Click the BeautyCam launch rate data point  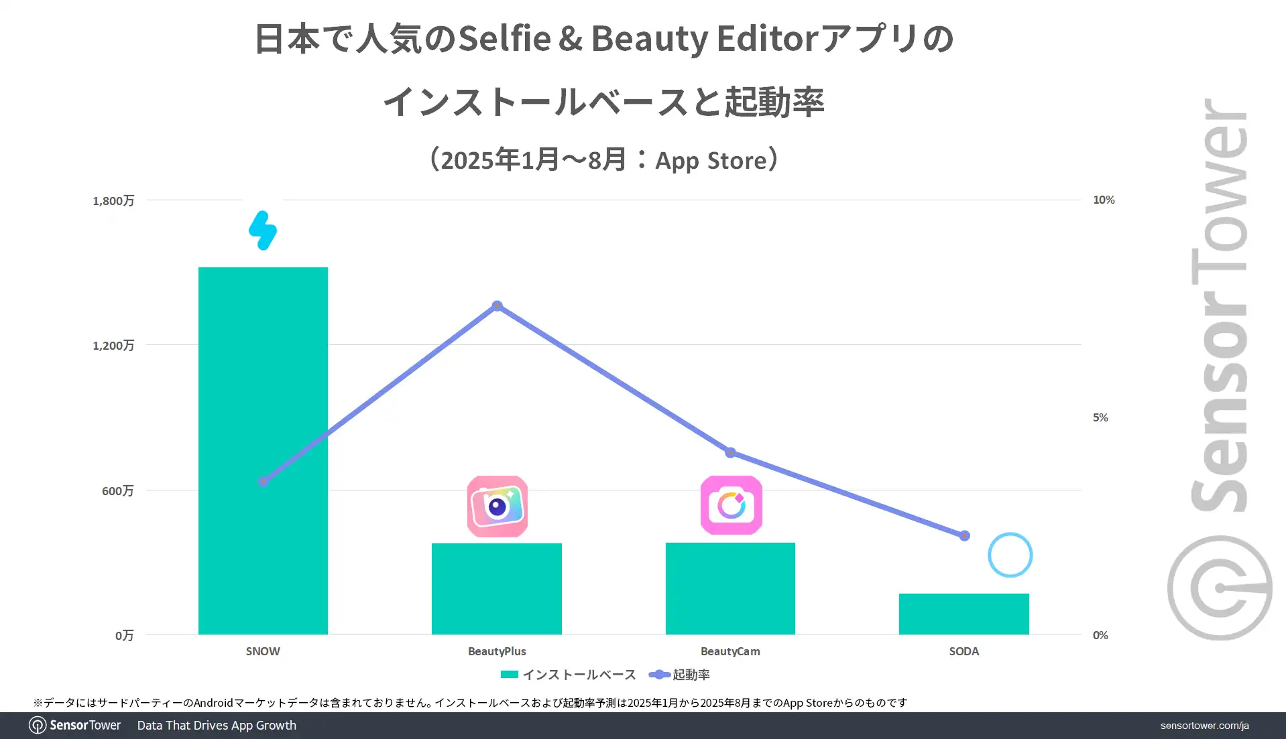[731, 453]
